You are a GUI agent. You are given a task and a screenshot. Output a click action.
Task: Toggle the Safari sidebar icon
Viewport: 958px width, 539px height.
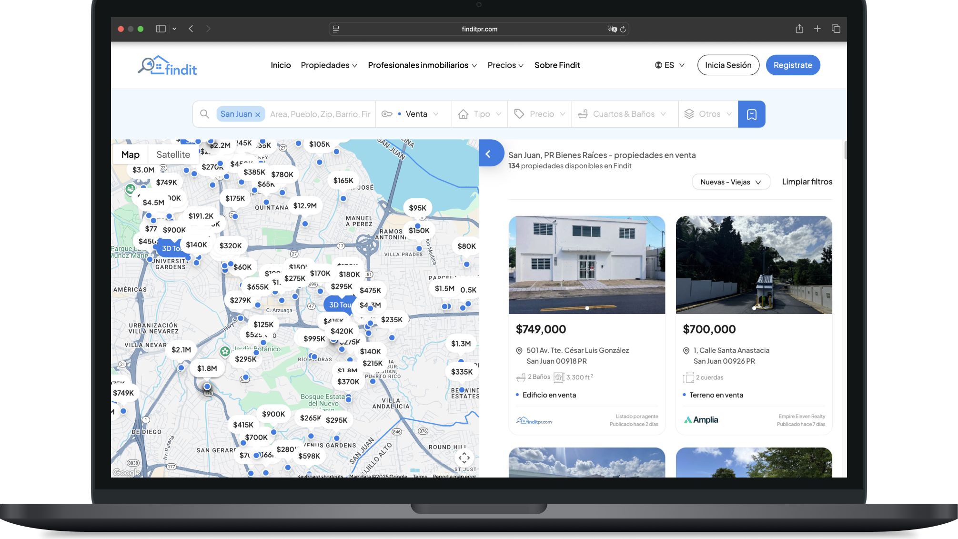point(161,29)
